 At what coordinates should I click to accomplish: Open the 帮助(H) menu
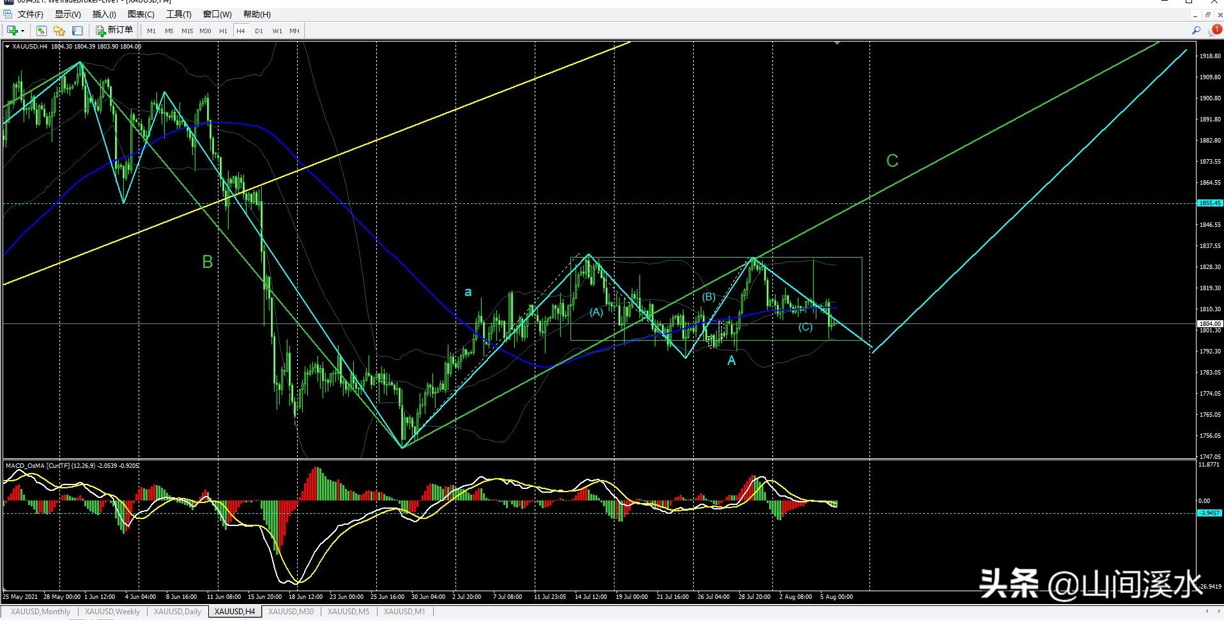[x=257, y=14]
